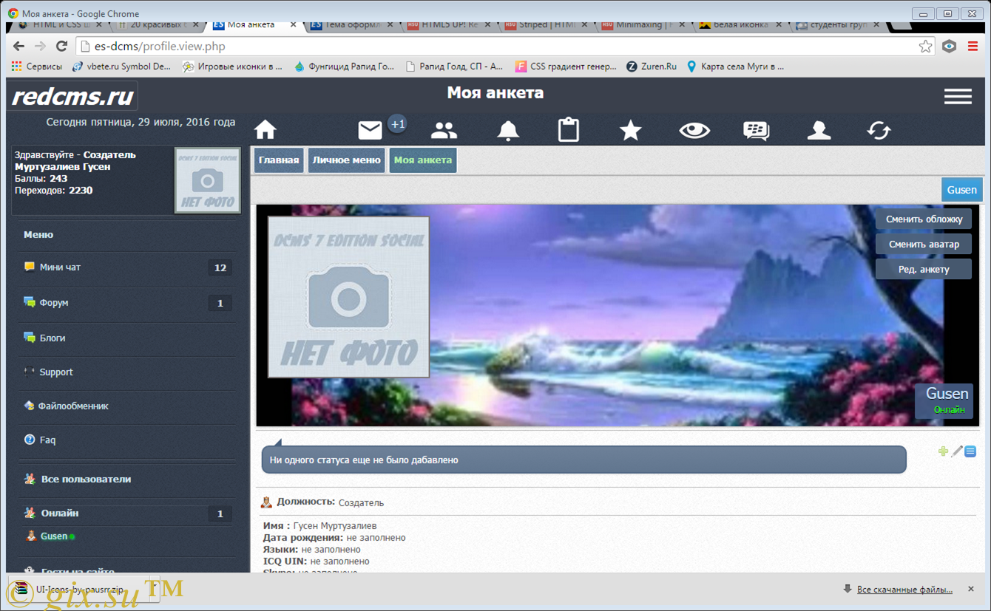991x611 pixels.
Task: Open the friends people icon
Action: pyautogui.click(x=444, y=131)
